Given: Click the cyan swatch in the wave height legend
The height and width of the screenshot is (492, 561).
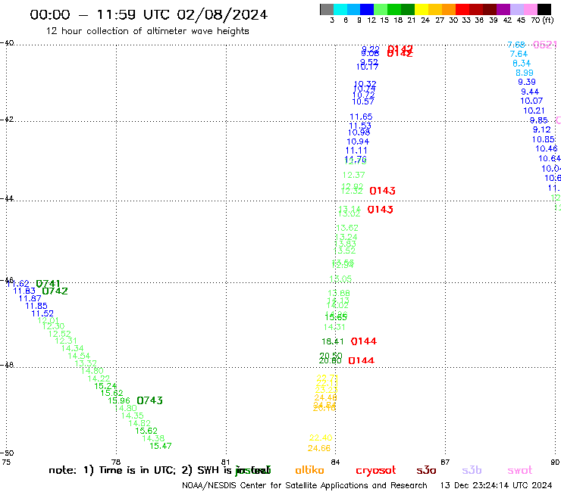Looking at the screenshot, I should click(x=340, y=9).
